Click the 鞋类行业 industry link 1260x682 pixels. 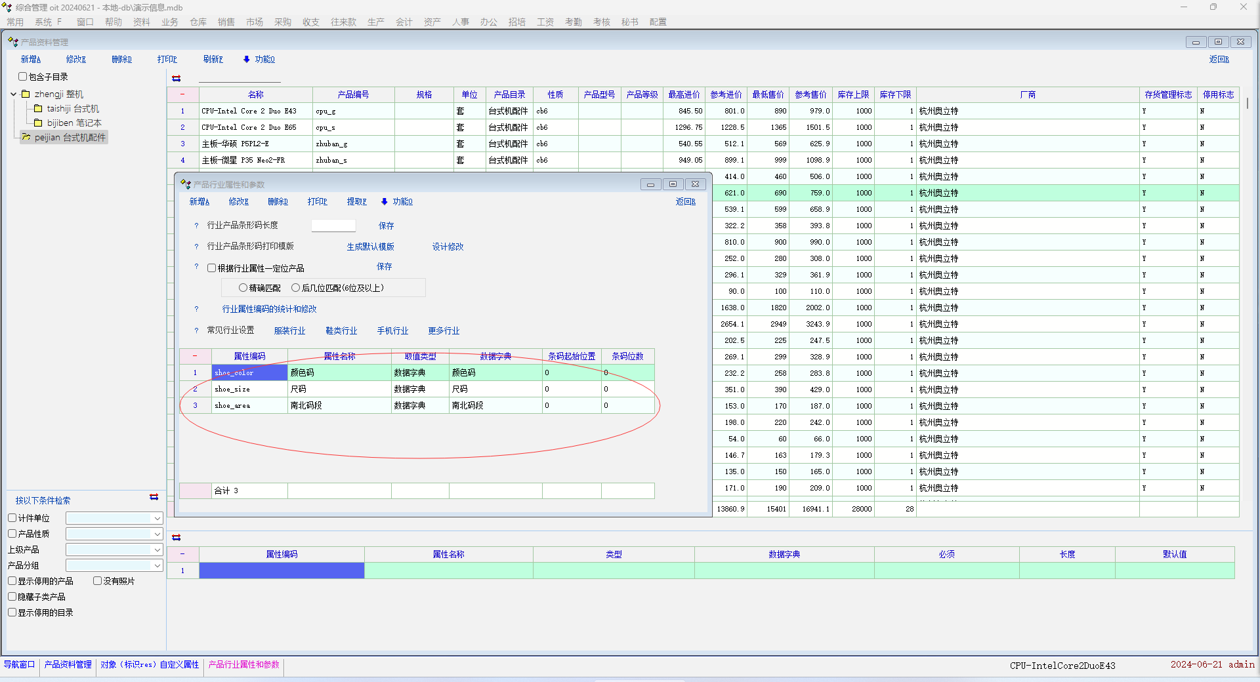[341, 331]
